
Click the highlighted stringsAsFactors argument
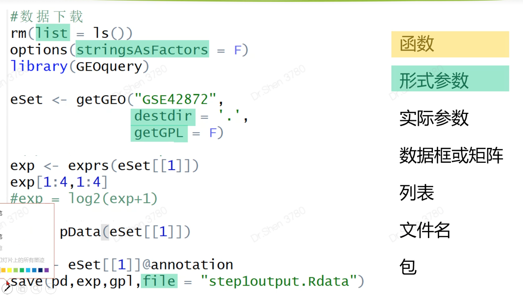pos(142,50)
